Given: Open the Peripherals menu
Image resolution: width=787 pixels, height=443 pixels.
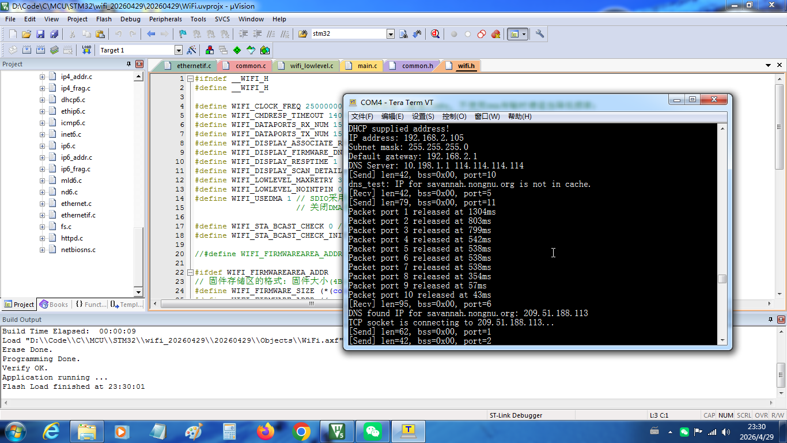Looking at the screenshot, I should point(165,19).
